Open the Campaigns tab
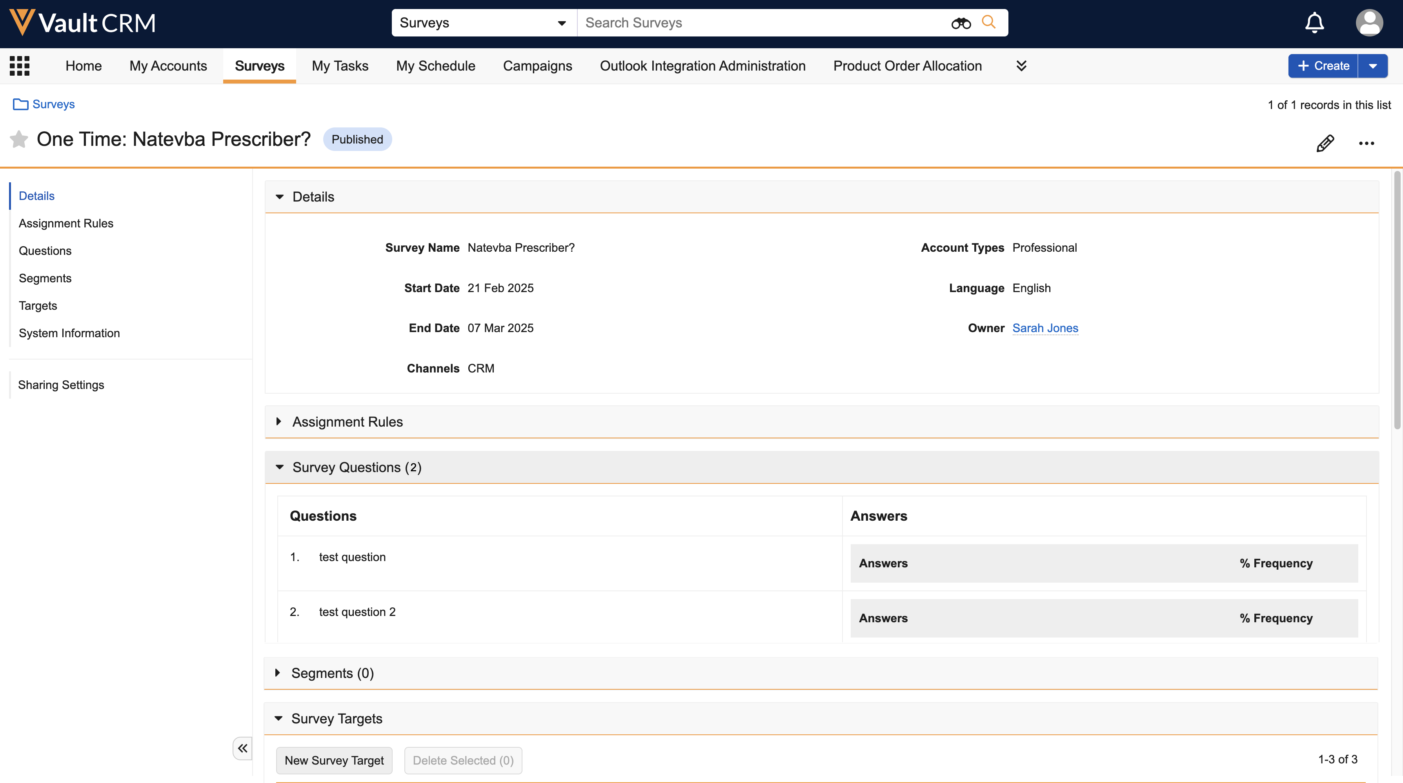The height and width of the screenshot is (783, 1403). (x=537, y=66)
